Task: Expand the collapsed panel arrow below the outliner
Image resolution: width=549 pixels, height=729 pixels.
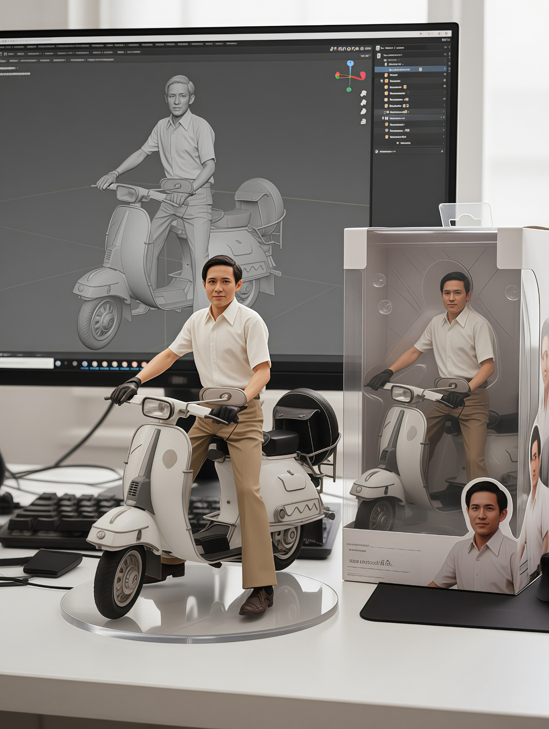Action: click(442, 151)
